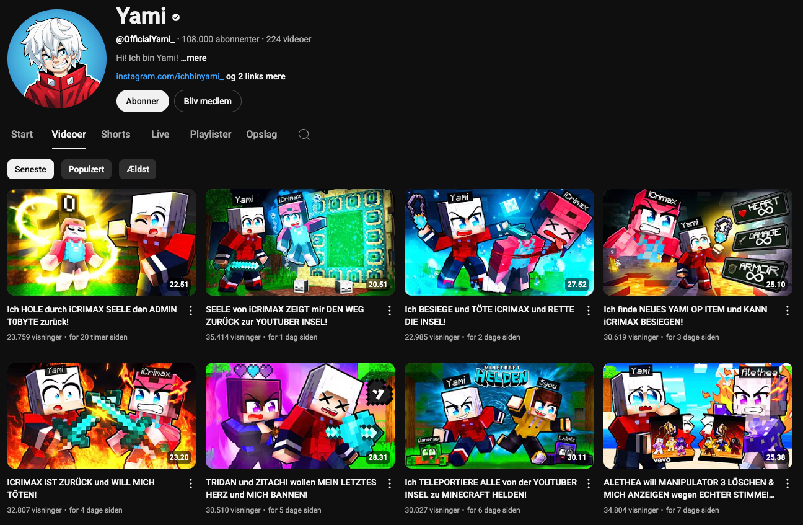The width and height of the screenshot is (803, 525).
Task: Click the @OfficialYami_ handle
Action: coord(145,39)
